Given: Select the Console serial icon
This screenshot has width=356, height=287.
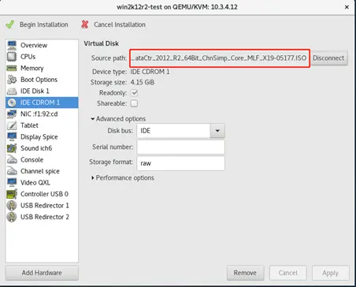Looking at the screenshot, I should coord(12,159).
